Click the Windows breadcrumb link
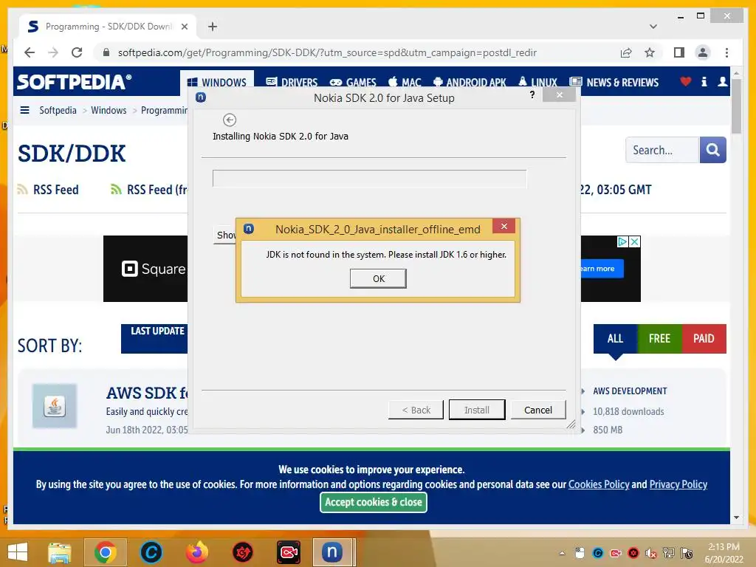 tap(109, 110)
